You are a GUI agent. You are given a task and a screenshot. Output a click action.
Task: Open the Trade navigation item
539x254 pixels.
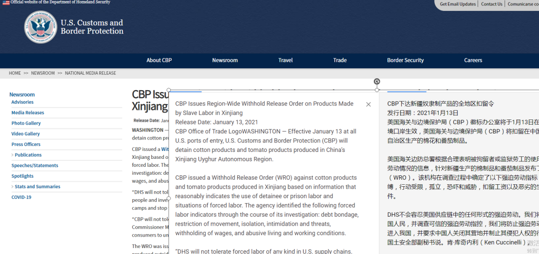point(340,60)
